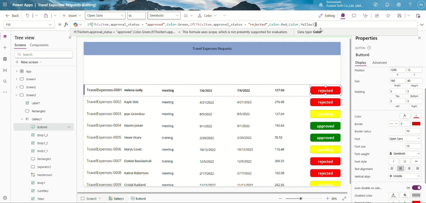Image resolution: width=426 pixels, height=203 pixels.
Task: Preview the app with the play icon
Action: click(388, 16)
